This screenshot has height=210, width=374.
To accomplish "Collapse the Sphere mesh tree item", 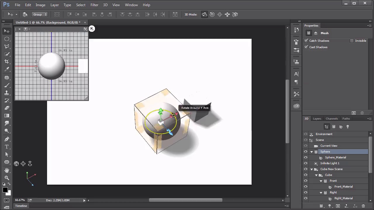I will pos(311,152).
